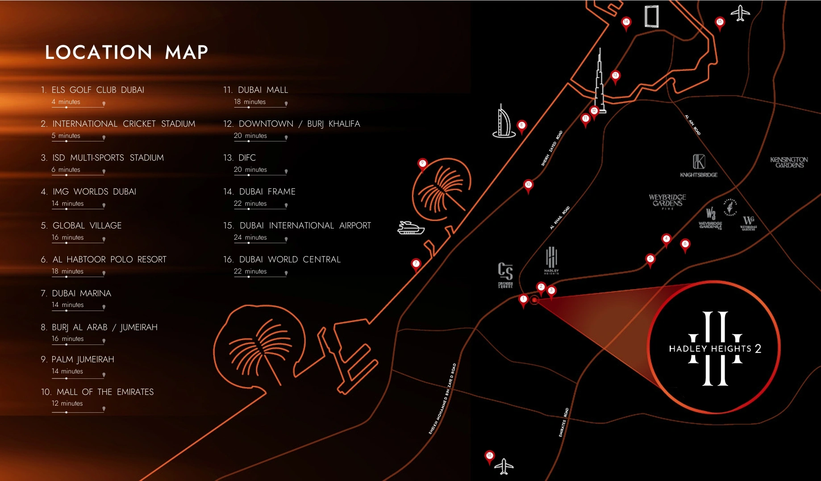This screenshot has height=481, width=821.
Task: Select the airplane icon near marker 16
Action: tap(504, 466)
